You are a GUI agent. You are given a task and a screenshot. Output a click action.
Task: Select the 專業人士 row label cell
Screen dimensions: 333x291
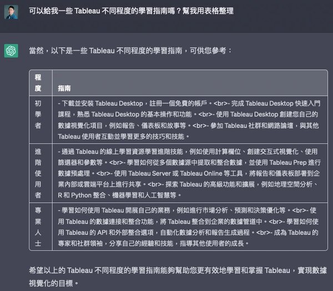click(x=41, y=227)
